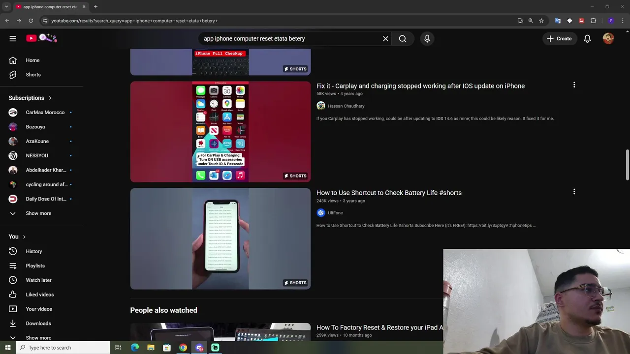Expand the You section
The width and height of the screenshot is (630, 354).
[x=17, y=236]
